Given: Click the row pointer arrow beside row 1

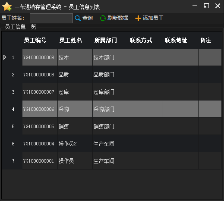Looking at the screenshot, I should pyautogui.click(x=5, y=57).
